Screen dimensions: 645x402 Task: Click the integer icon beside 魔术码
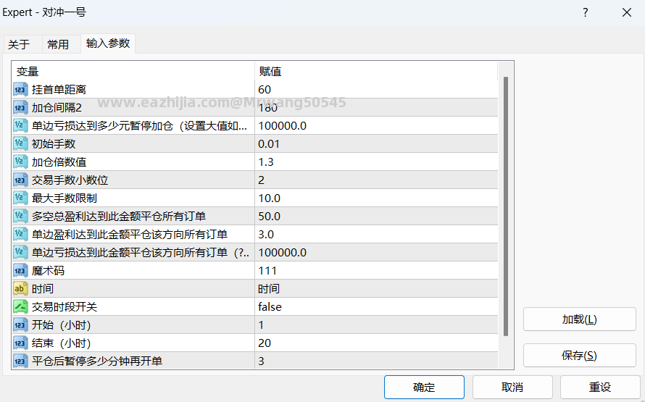[20, 270]
